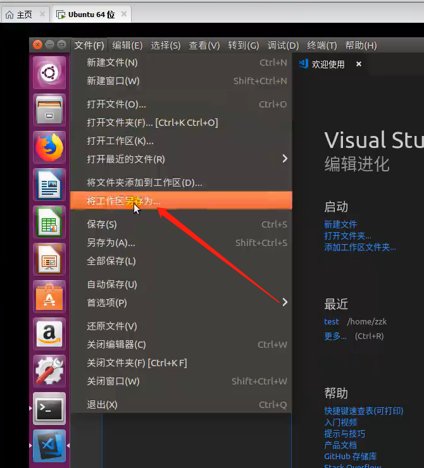This screenshot has width=424, height=468.
Task: Choose 退出(X) to quit
Action: point(181,405)
